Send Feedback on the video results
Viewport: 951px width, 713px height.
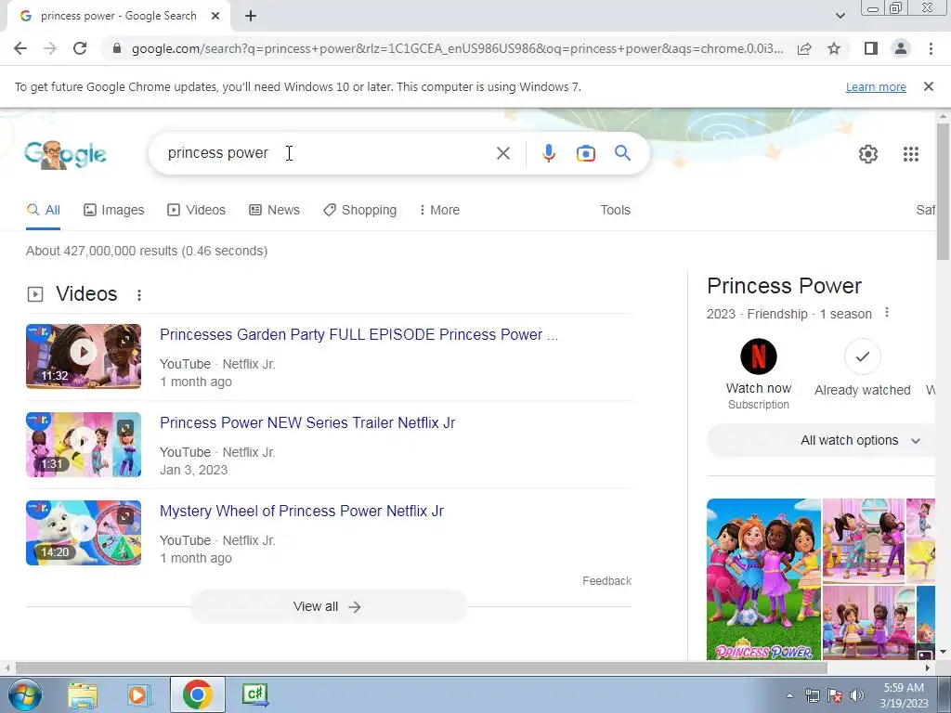pyautogui.click(x=606, y=581)
